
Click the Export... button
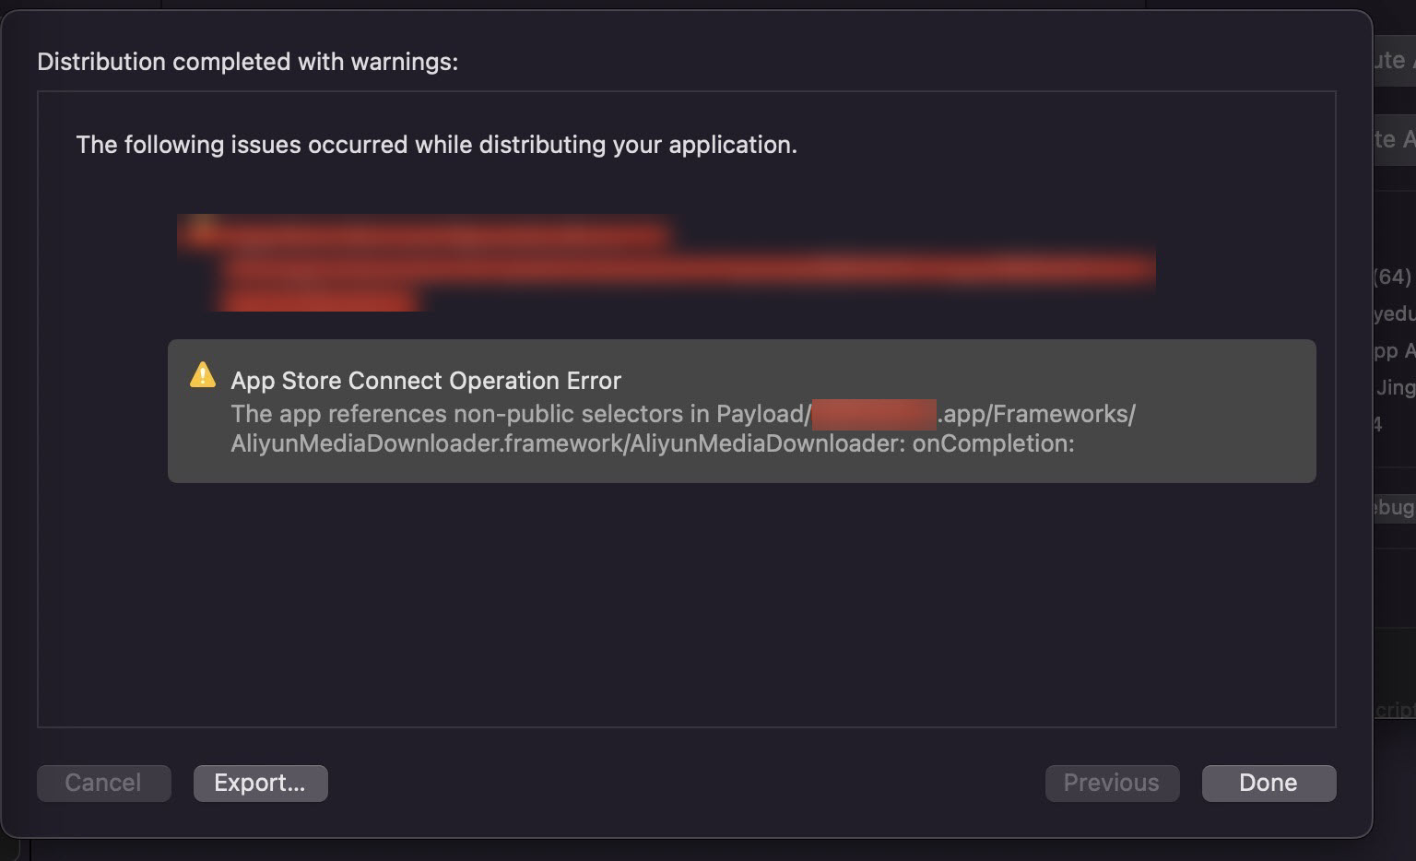(260, 783)
